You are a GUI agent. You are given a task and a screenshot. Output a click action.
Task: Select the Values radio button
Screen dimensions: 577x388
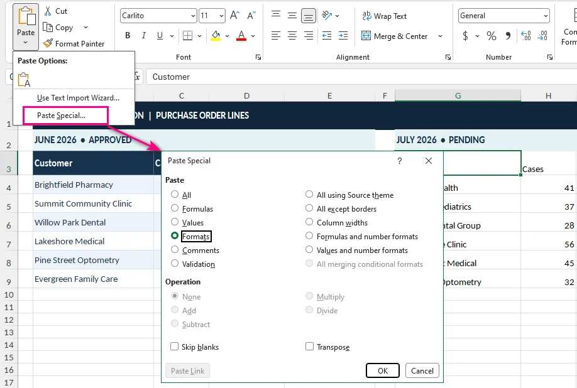(x=175, y=222)
